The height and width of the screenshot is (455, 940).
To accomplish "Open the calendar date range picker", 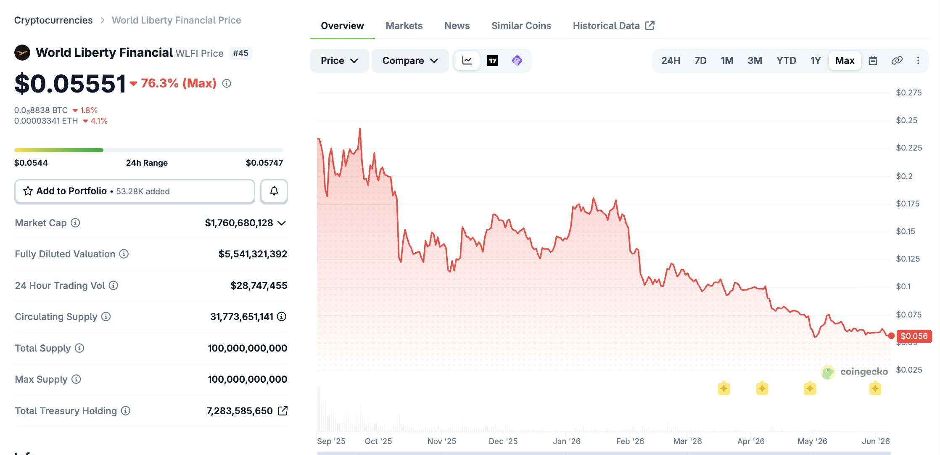I will tap(873, 61).
